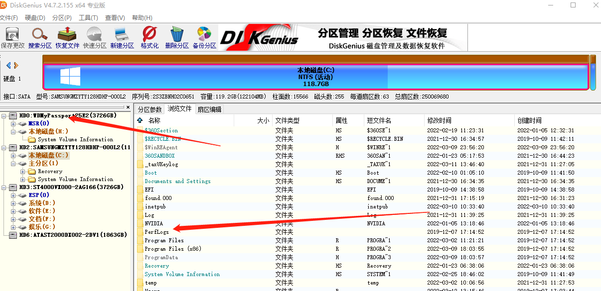The height and width of the screenshot is (291, 601).
Task: Open the 硬盘(D) menu
Action: [35, 18]
